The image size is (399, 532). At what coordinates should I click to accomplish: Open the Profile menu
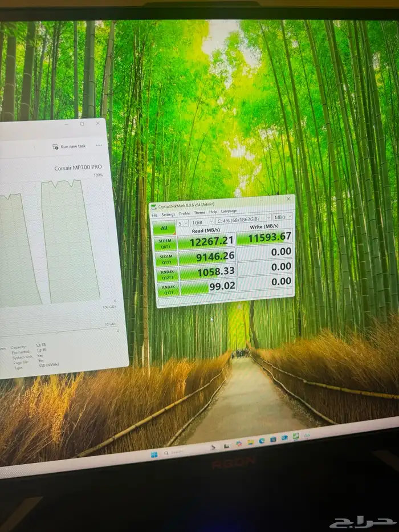tap(185, 214)
